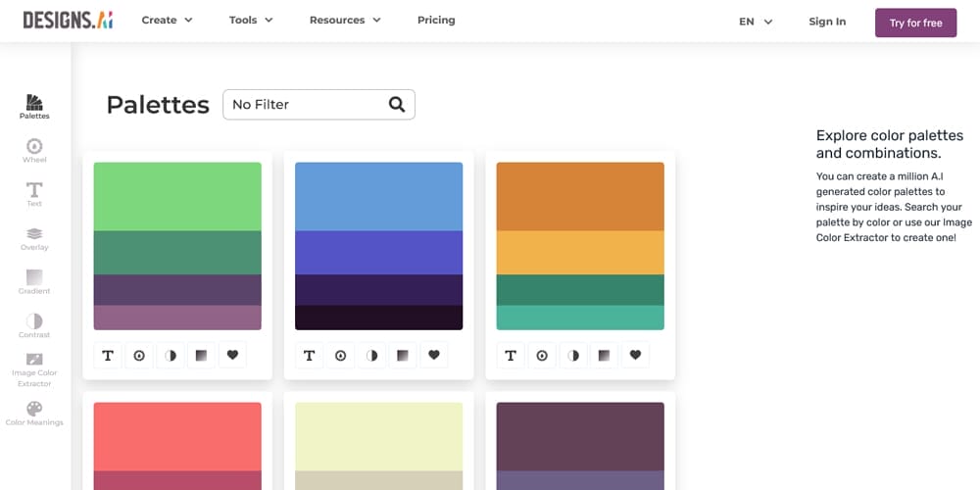Select the indigo swatch in second palette

378,253
